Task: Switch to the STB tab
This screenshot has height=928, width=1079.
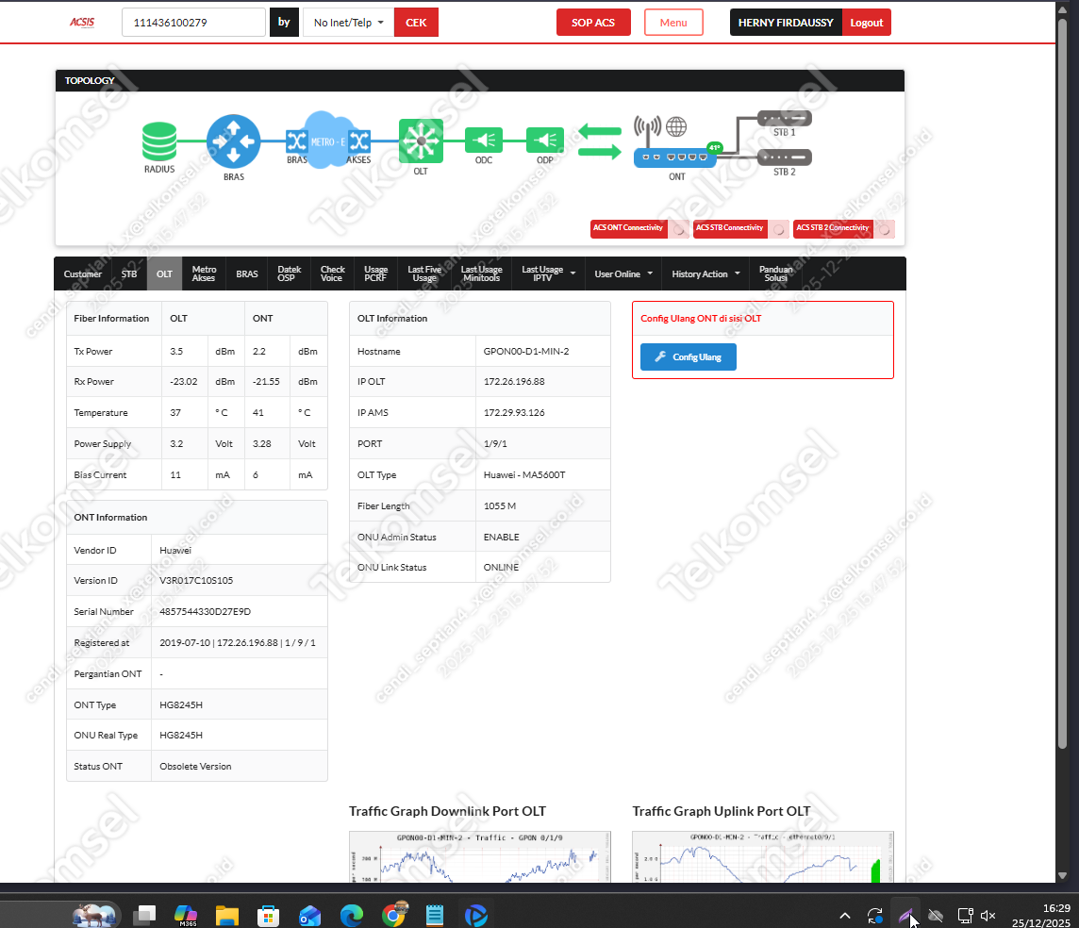Action: pyautogui.click(x=129, y=273)
